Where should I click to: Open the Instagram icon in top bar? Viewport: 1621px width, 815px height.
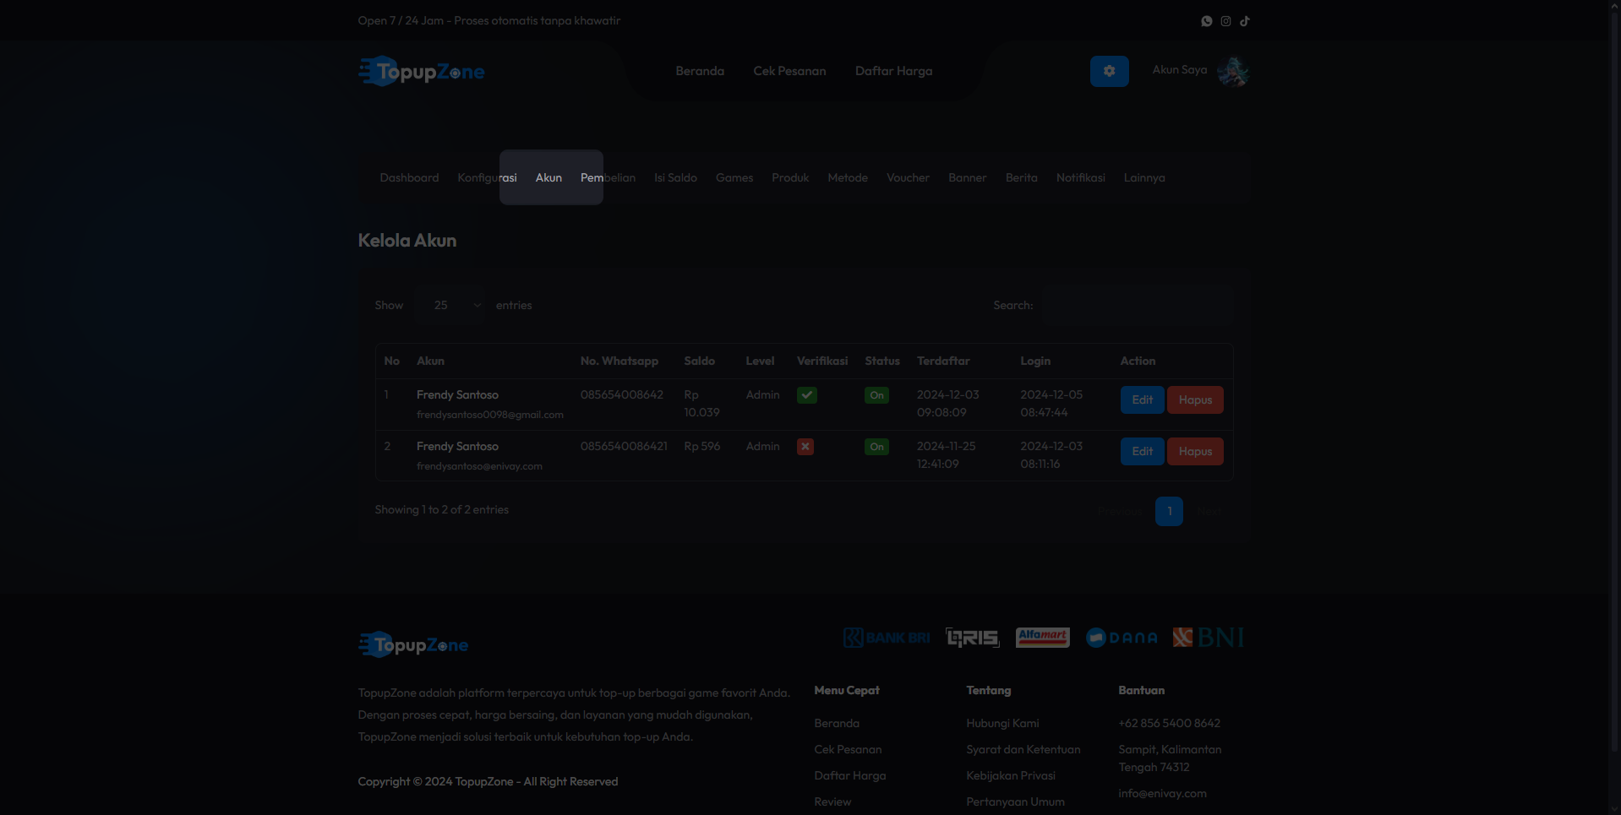[1225, 21]
